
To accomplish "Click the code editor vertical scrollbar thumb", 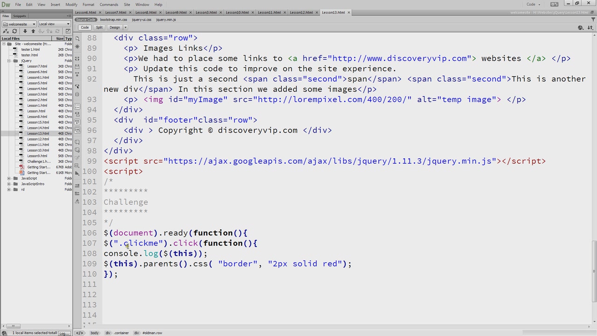I will click(x=594, y=272).
